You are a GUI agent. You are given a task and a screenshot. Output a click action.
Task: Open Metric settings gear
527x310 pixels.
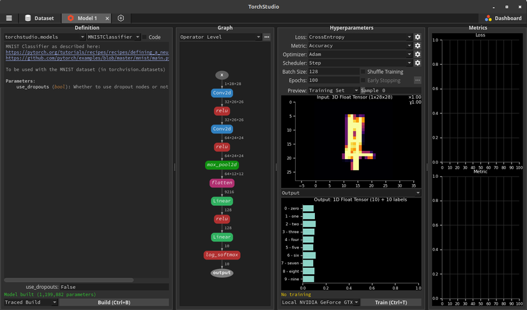tap(417, 46)
